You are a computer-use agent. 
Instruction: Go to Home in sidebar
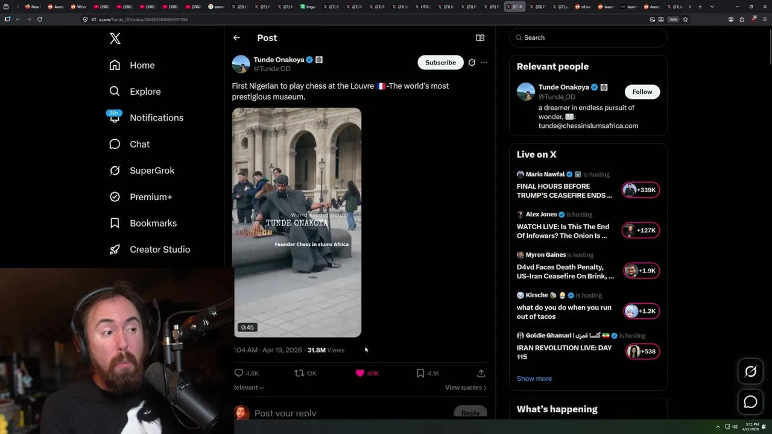point(132,65)
